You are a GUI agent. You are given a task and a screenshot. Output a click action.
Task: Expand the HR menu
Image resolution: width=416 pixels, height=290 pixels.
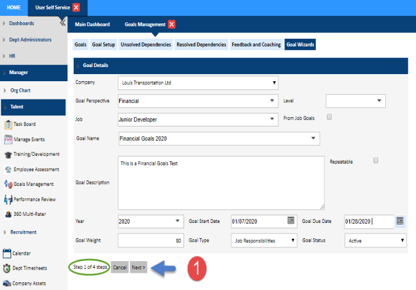[4, 56]
